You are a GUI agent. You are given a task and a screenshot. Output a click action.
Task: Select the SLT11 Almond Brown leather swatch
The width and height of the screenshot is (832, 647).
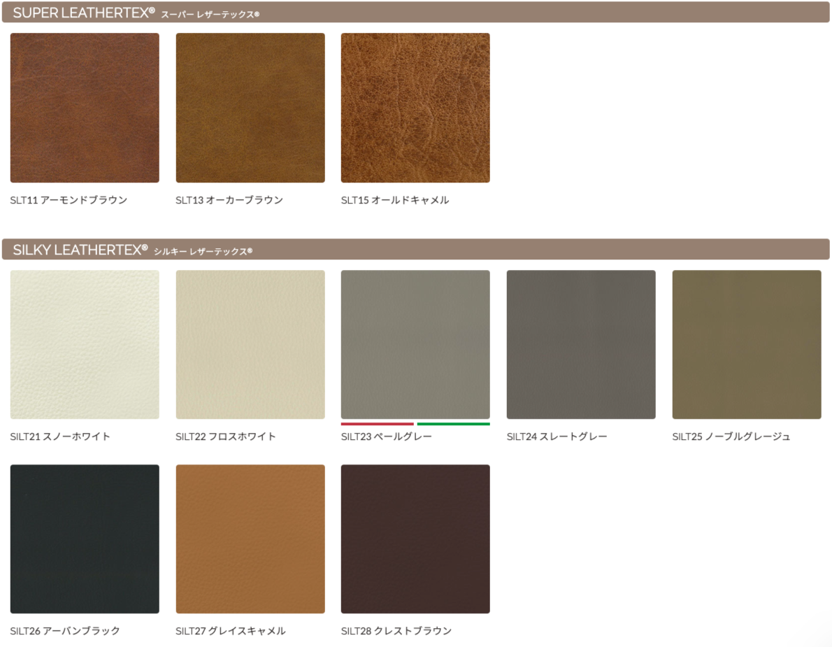(x=85, y=108)
